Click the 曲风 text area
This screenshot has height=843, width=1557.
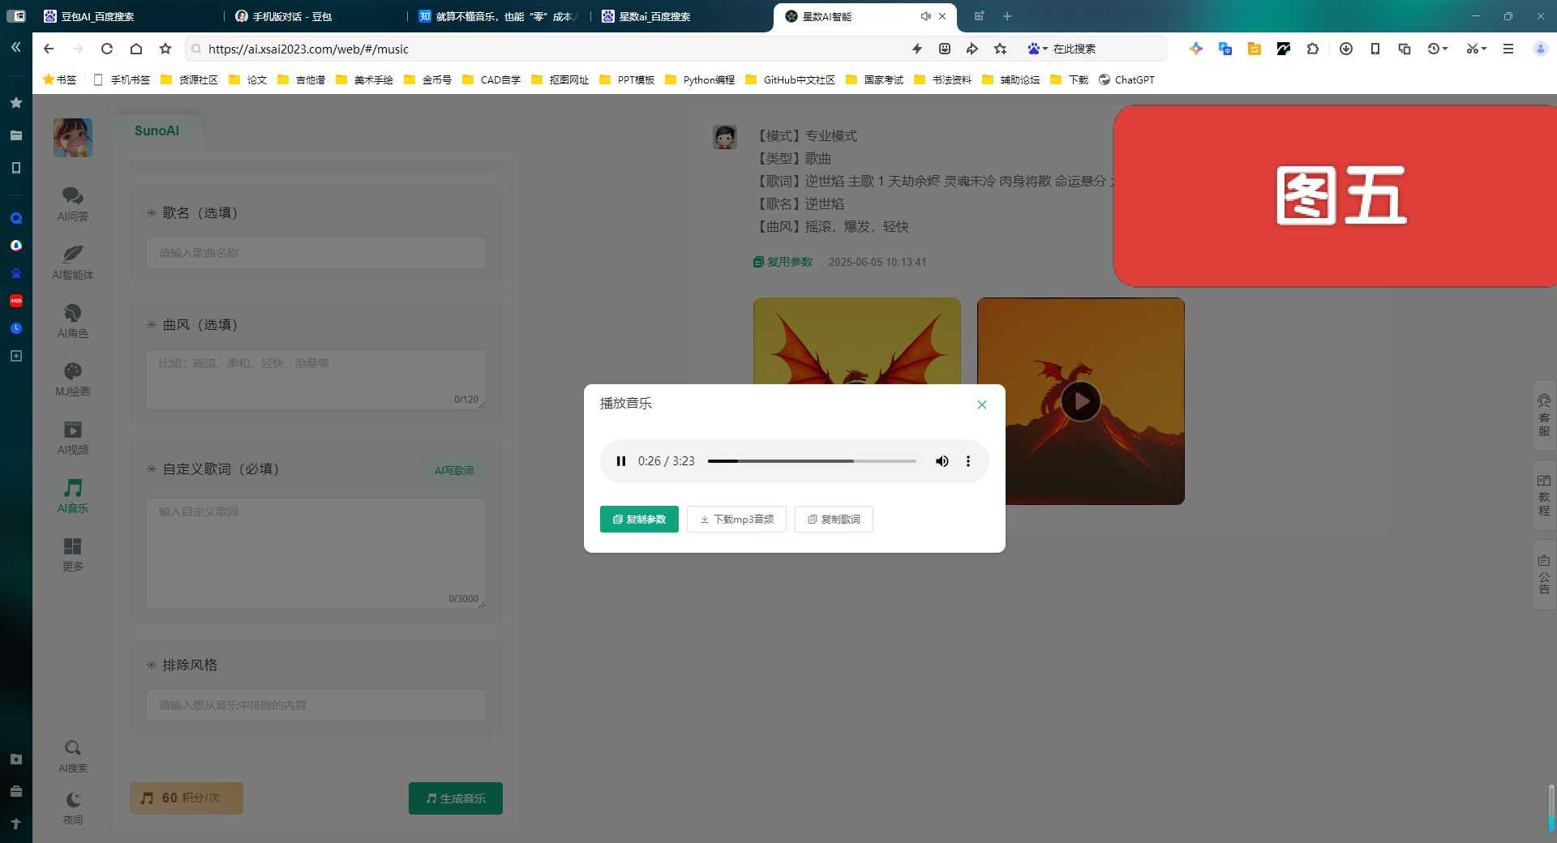tap(316, 379)
